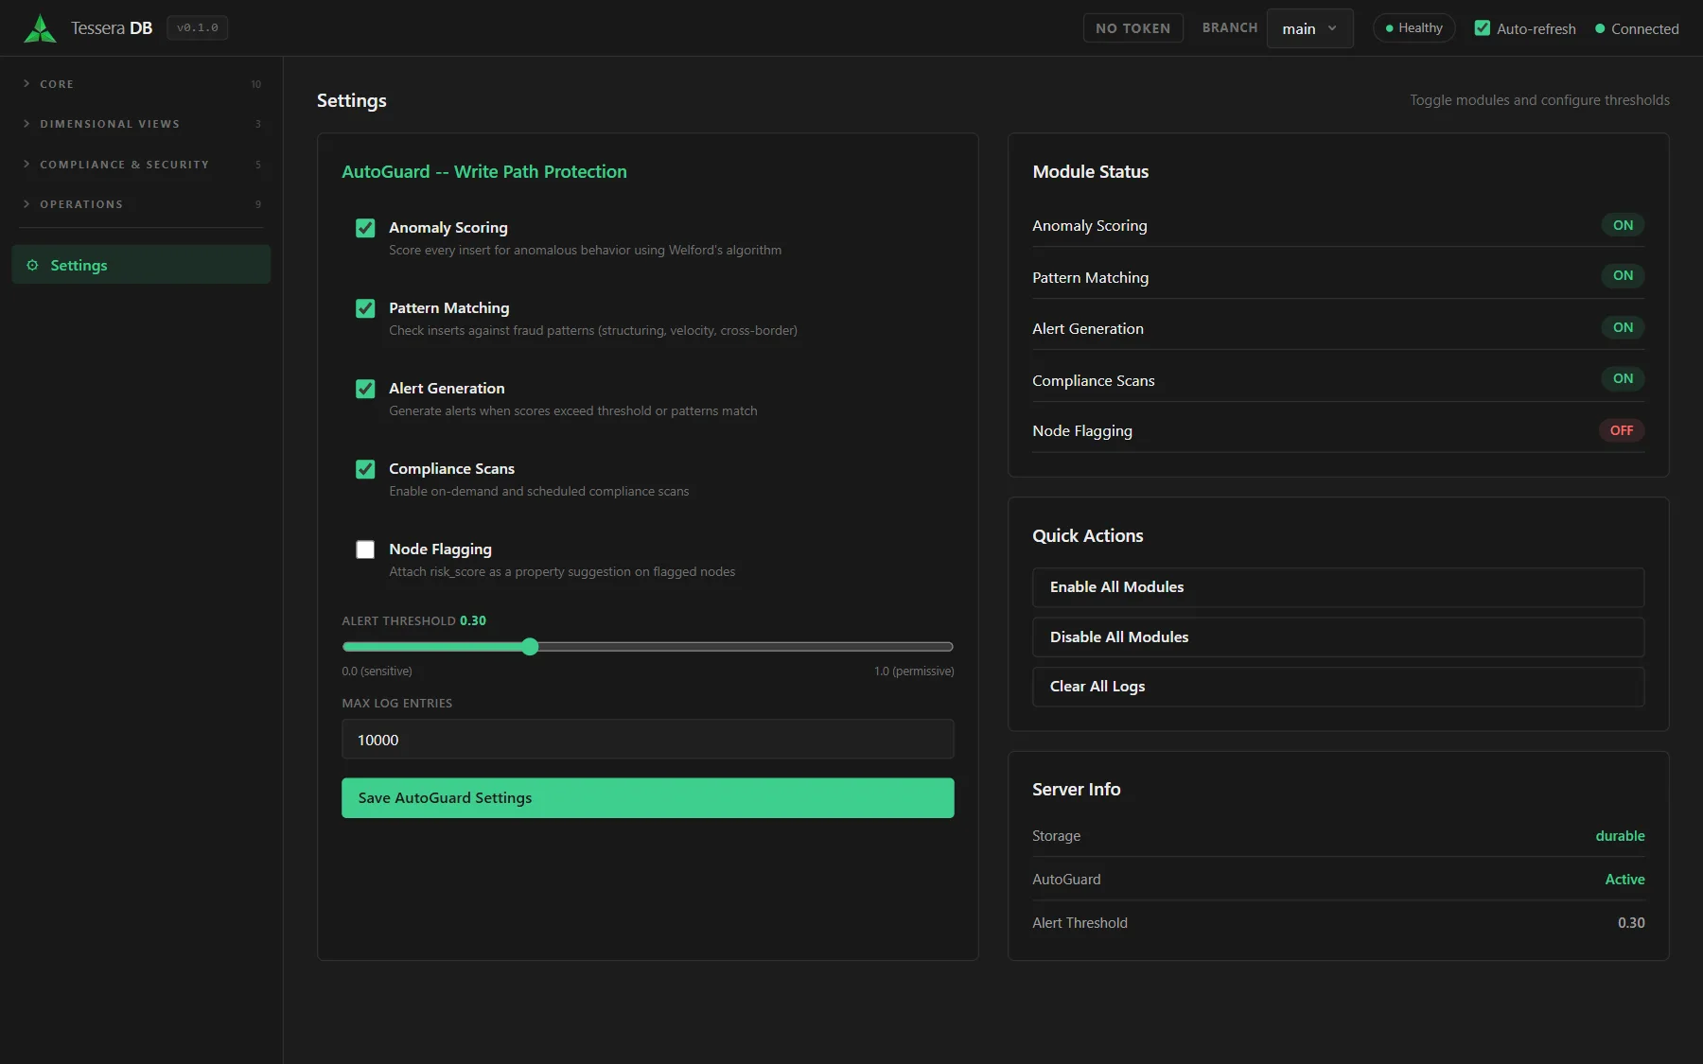Uncheck the Alert Generation checkbox
This screenshot has width=1703, height=1064.
pyautogui.click(x=365, y=389)
